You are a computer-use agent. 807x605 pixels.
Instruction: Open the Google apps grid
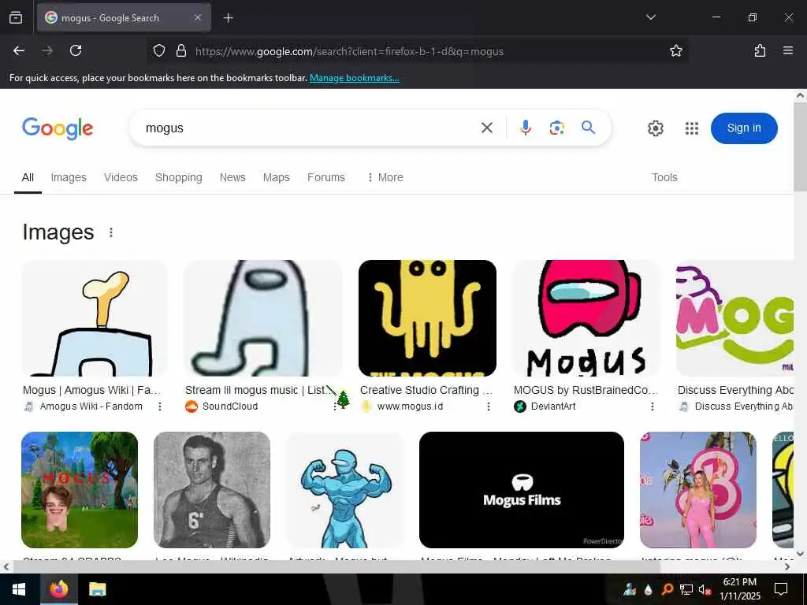point(692,128)
